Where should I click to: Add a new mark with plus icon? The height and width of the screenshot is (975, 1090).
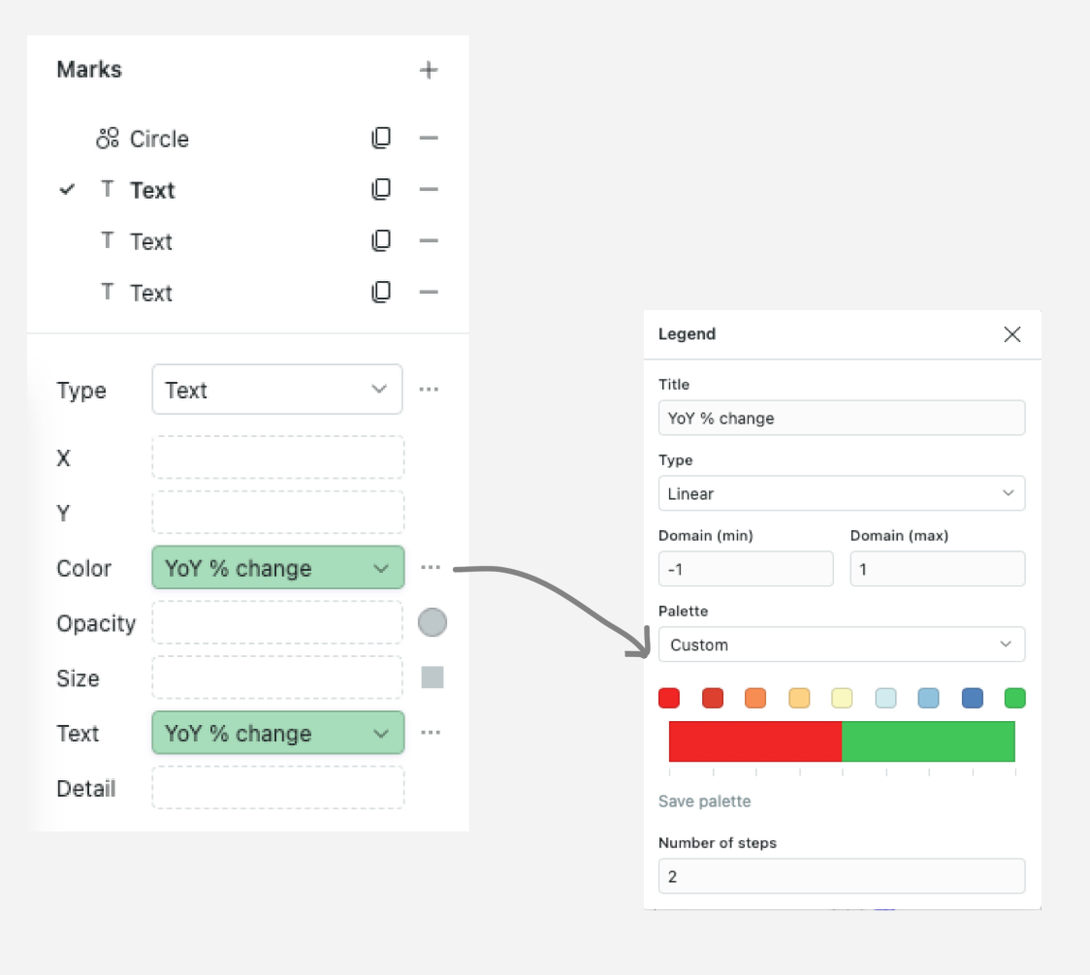[x=429, y=70]
